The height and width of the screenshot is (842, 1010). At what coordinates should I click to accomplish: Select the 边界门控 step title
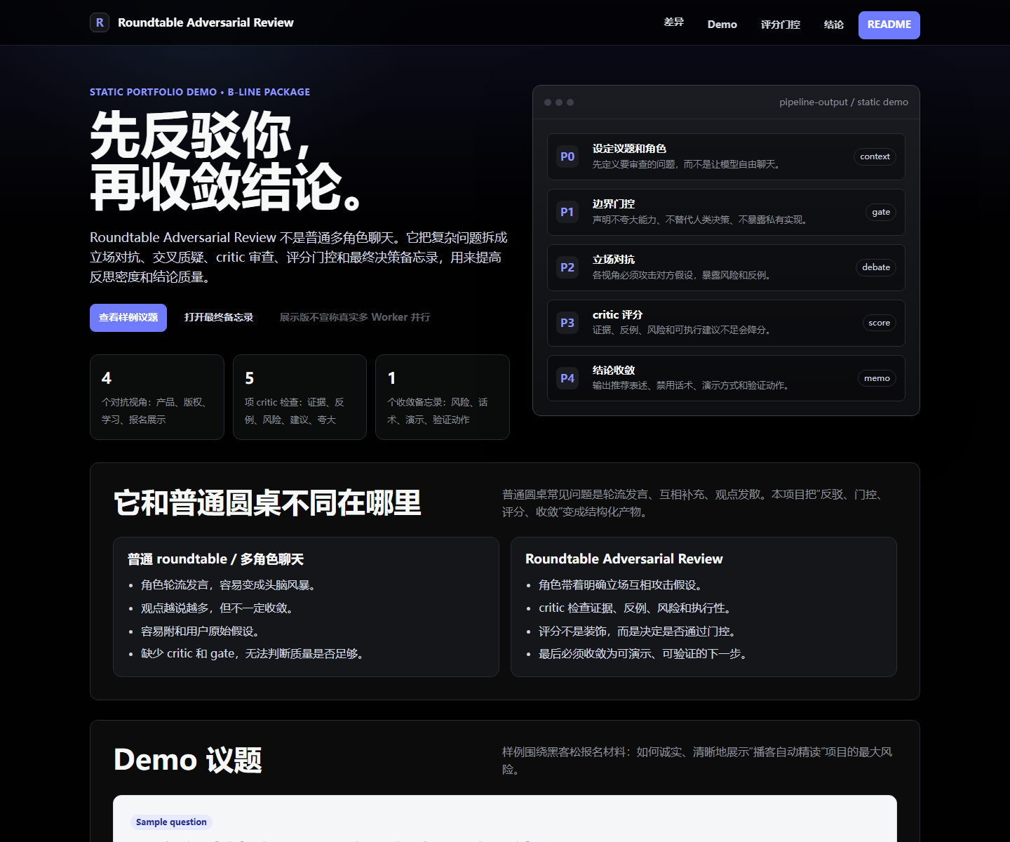(x=614, y=204)
